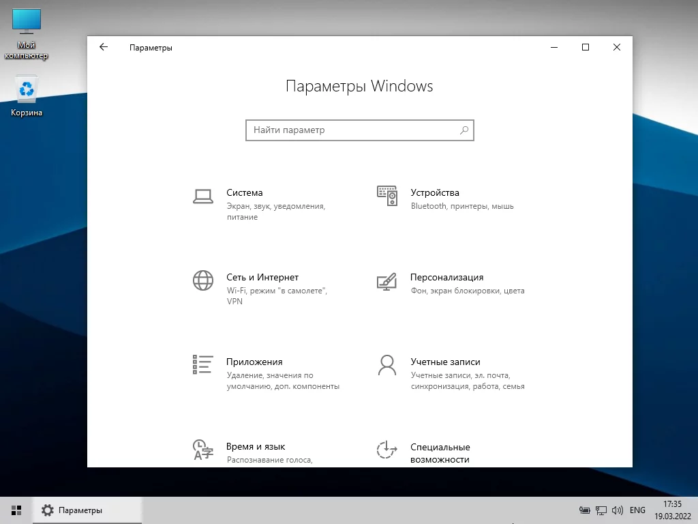Click text Экран, звук, уведомления, питание
This screenshot has width=698, height=524.
coord(276,212)
